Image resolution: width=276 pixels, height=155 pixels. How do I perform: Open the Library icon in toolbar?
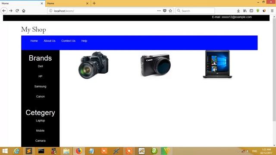pos(245,11)
